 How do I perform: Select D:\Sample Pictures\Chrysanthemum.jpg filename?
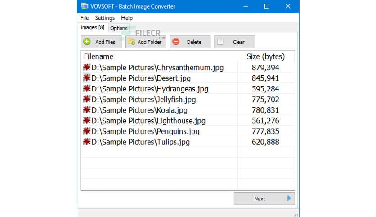tap(157, 68)
